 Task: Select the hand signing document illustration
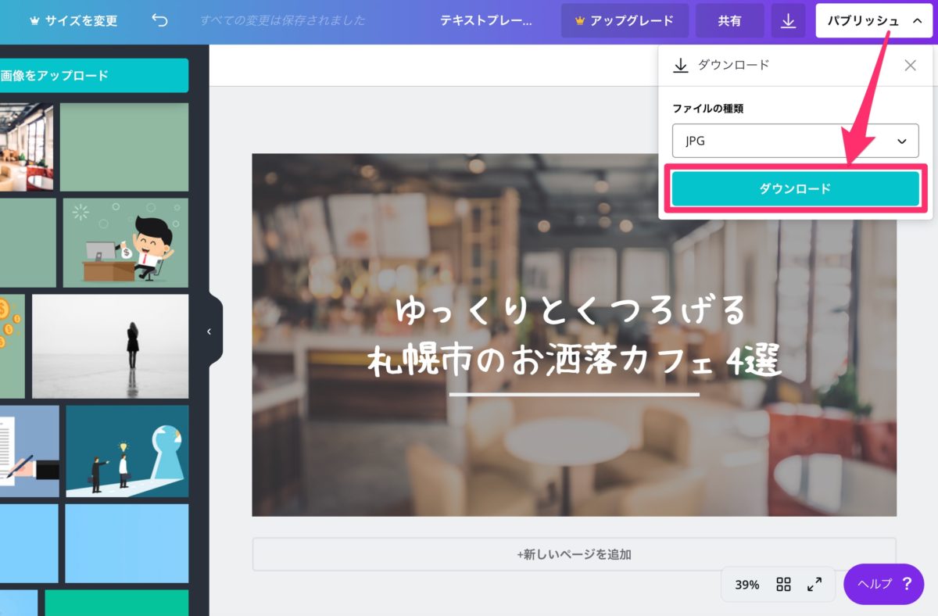coord(29,451)
